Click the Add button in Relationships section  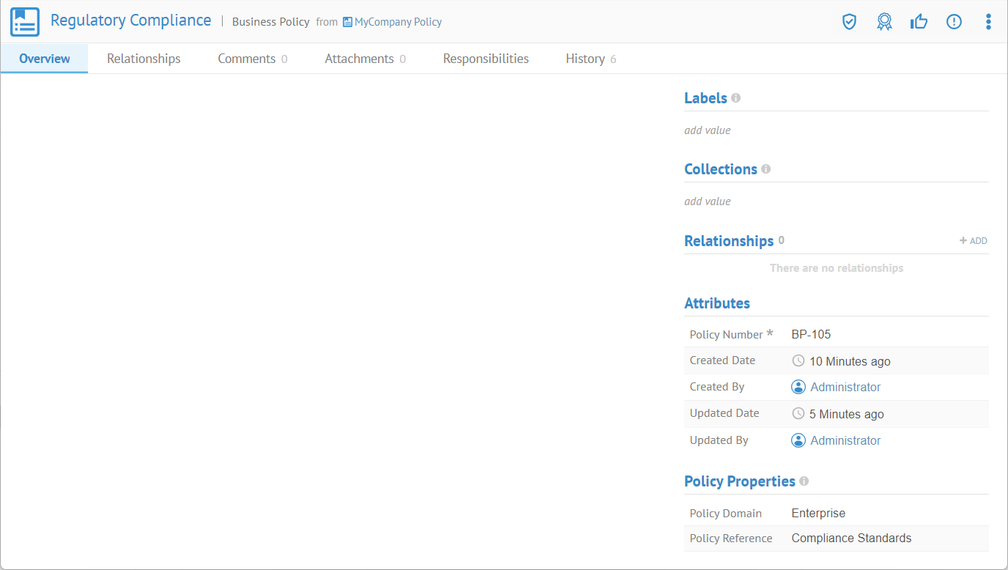(x=974, y=241)
